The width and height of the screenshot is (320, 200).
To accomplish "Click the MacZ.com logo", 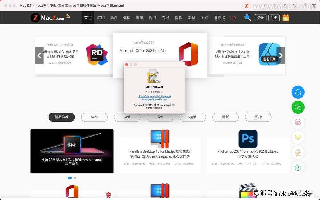I will point(47,18).
